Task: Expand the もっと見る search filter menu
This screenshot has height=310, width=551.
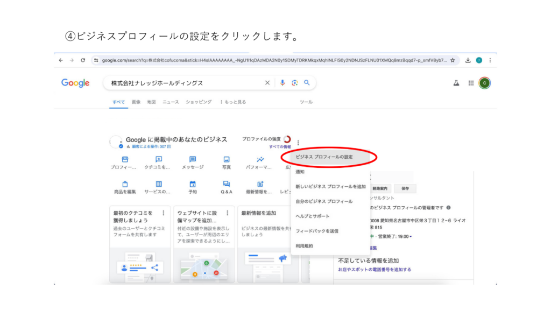Action: (233, 102)
